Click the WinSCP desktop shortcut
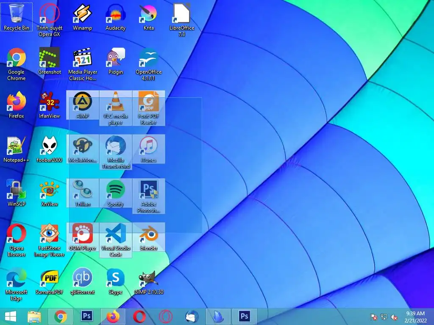434x325 pixels. (x=17, y=193)
